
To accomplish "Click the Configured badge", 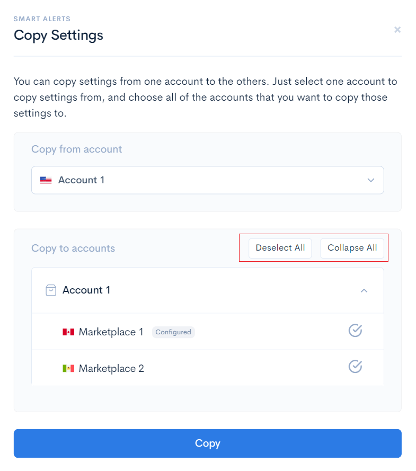I will point(173,332).
